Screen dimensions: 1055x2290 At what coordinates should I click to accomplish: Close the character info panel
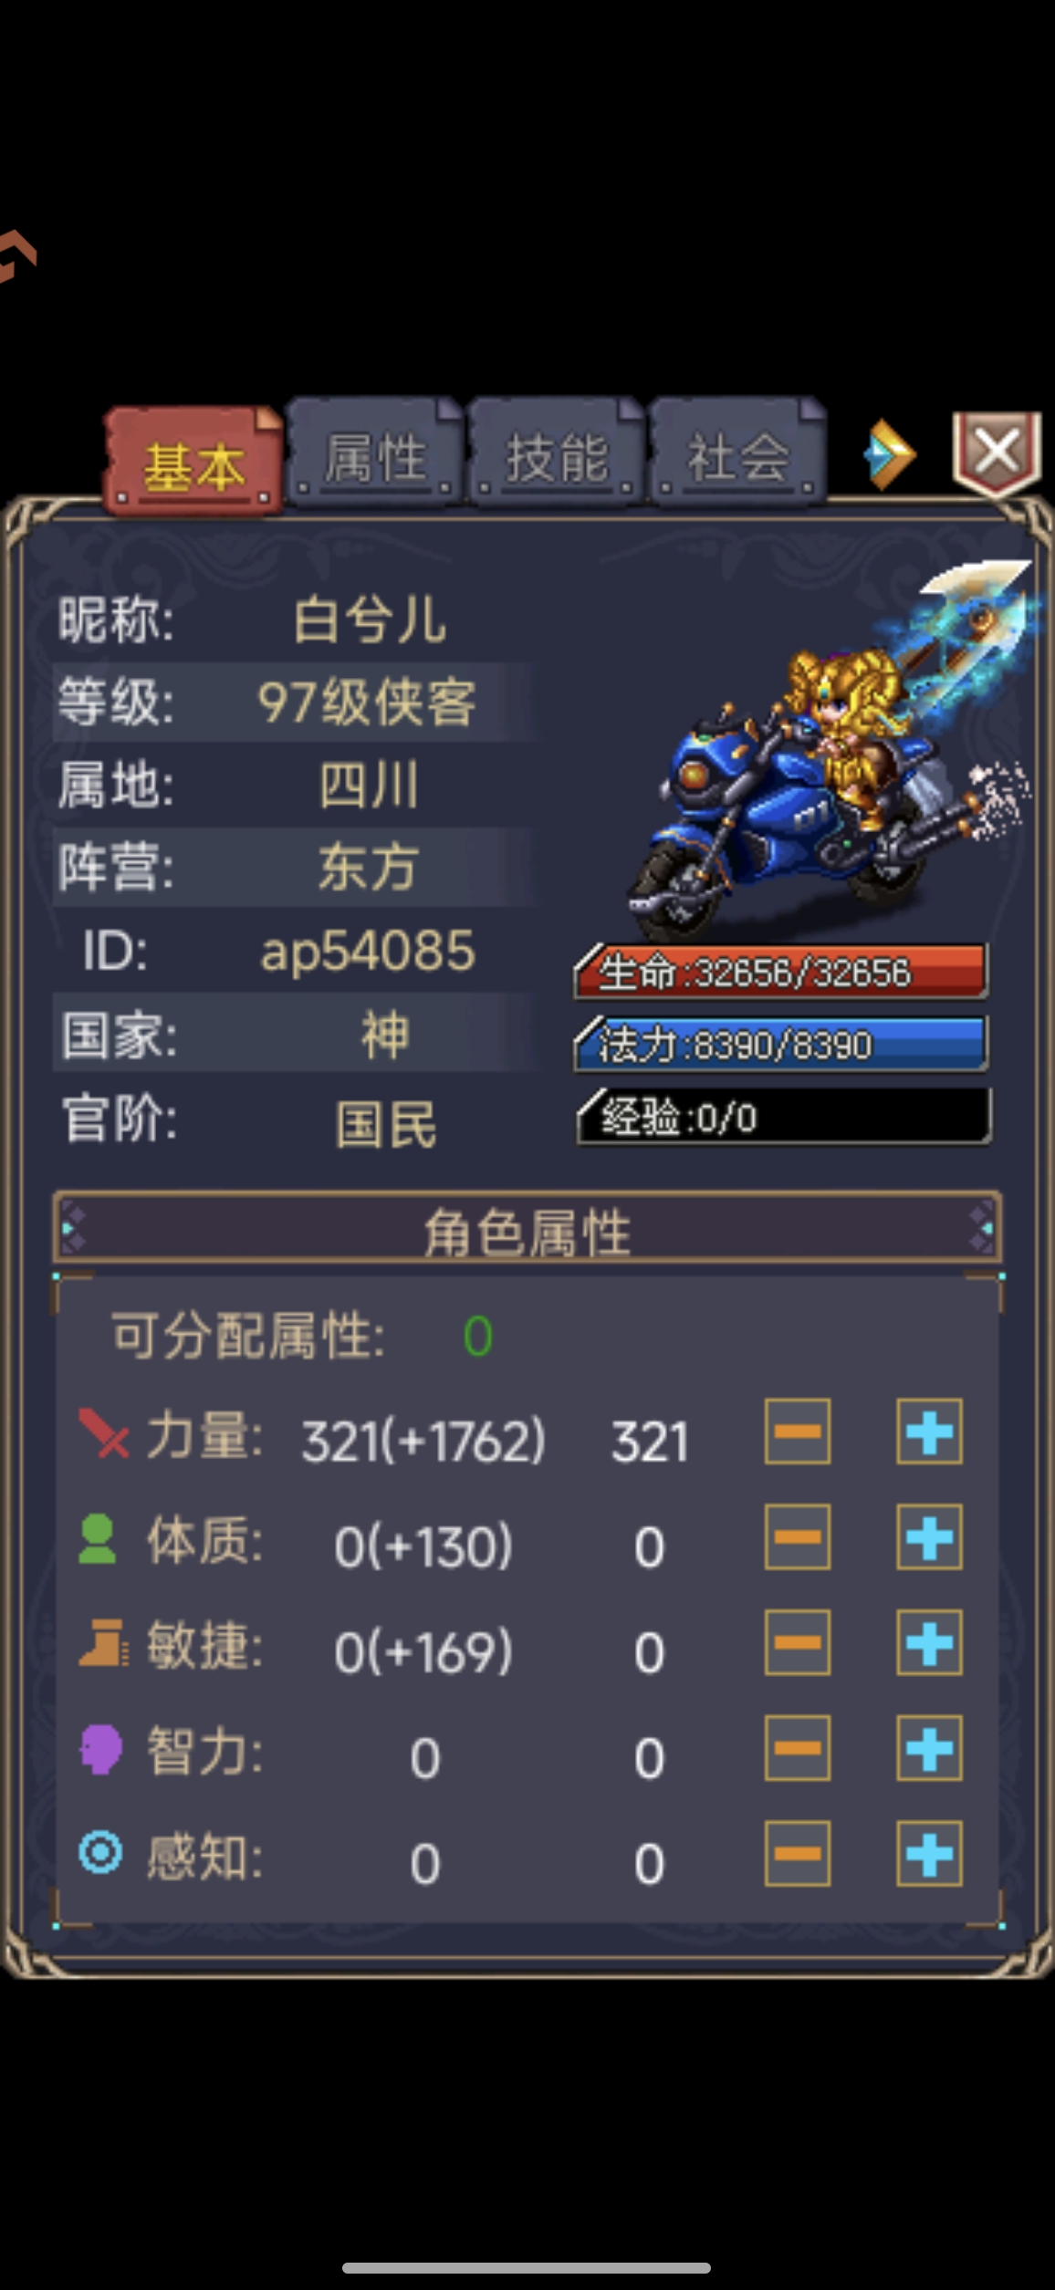(x=997, y=453)
